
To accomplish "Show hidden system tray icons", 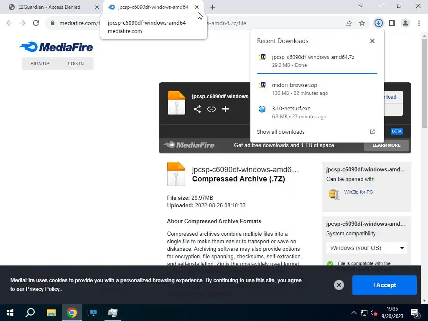I will coord(354,313).
